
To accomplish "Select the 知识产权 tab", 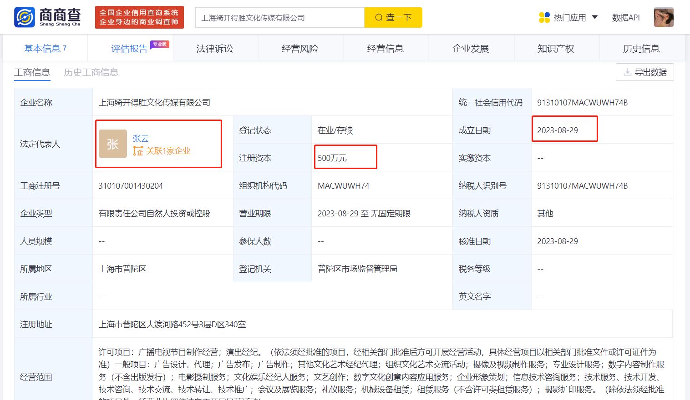I will [556, 49].
